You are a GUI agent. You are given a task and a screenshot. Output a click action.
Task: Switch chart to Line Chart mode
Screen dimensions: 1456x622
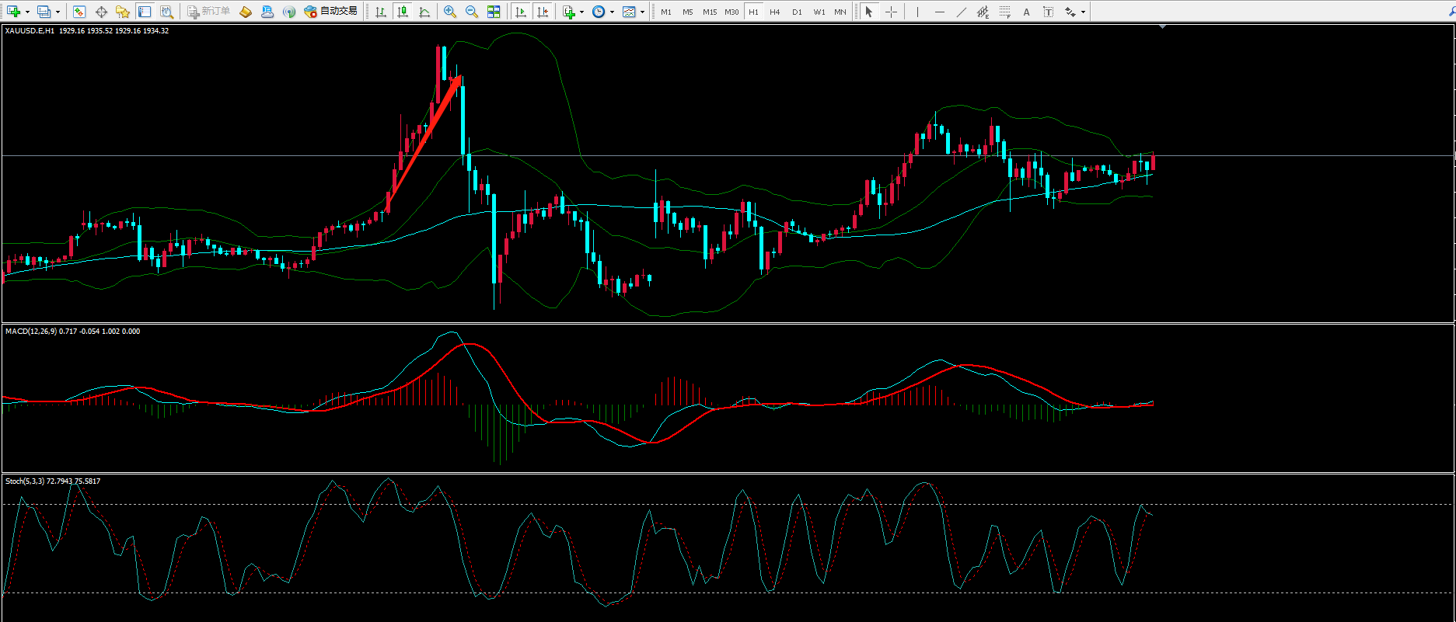point(424,12)
